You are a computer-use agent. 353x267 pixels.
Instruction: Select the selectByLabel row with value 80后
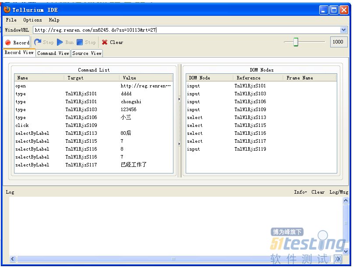94,133
